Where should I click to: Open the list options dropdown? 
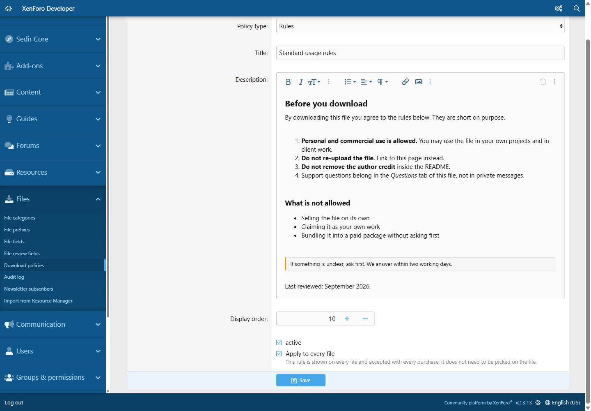(x=350, y=82)
